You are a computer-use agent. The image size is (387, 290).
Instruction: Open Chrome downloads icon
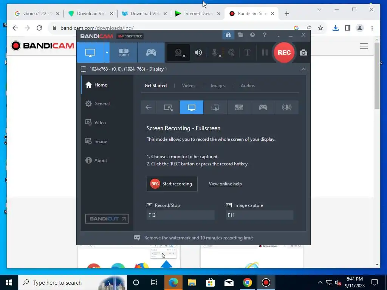click(336, 28)
